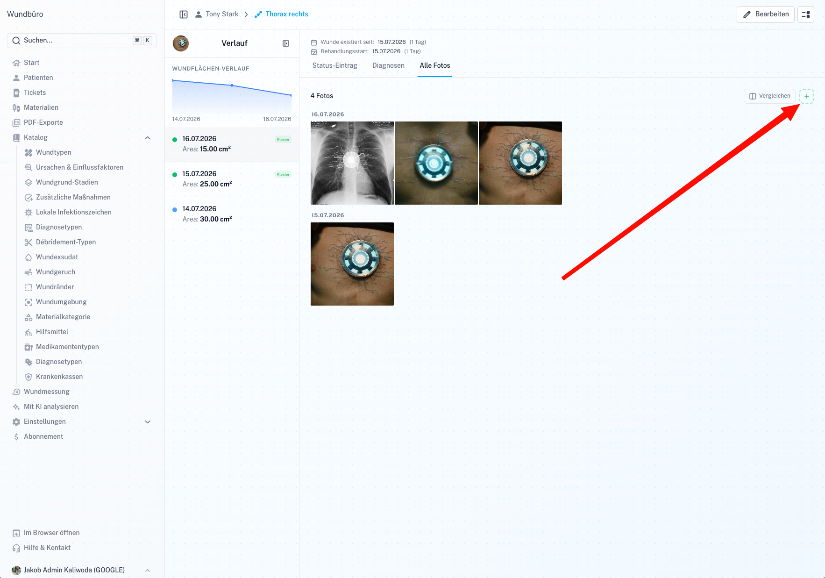Click the Suchen search field
This screenshot has width=825, height=578.
point(82,41)
